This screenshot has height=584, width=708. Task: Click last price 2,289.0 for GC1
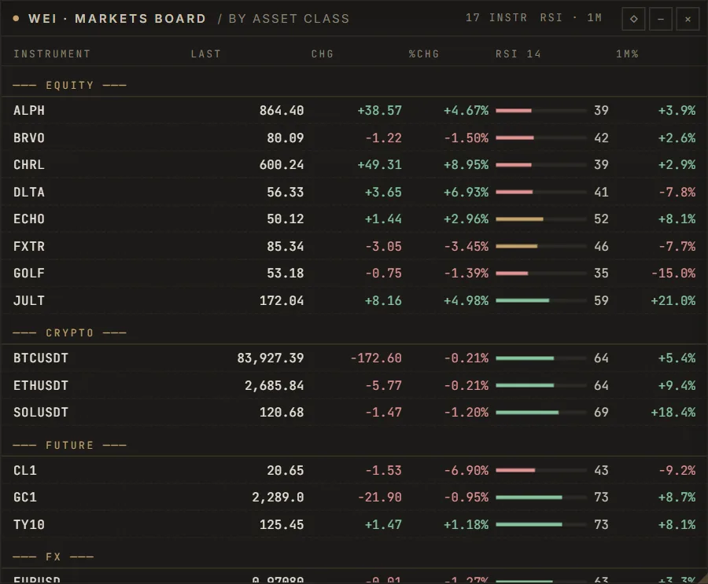point(278,498)
